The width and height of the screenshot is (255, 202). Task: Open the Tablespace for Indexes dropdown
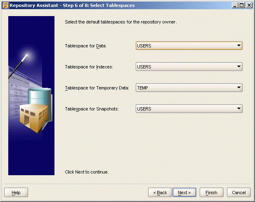189,67
